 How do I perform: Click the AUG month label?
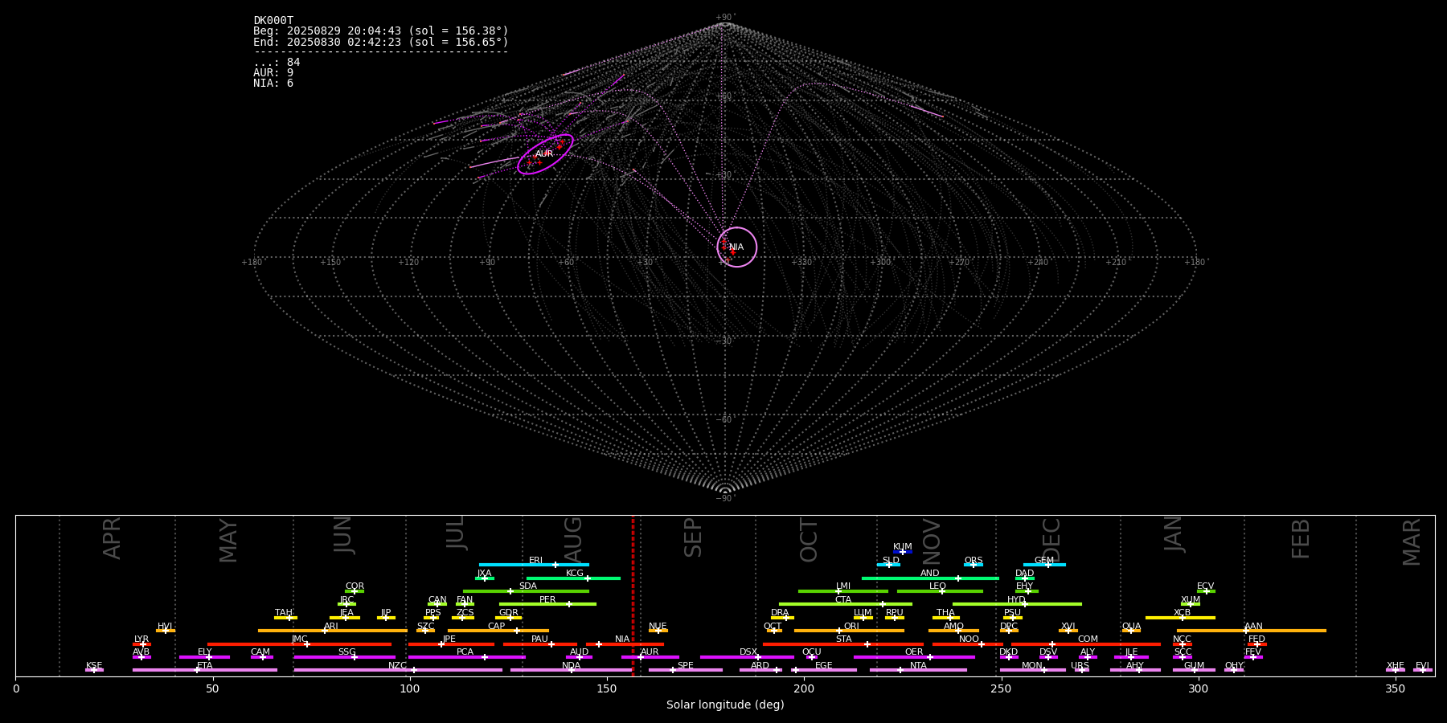pyautogui.click(x=573, y=539)
